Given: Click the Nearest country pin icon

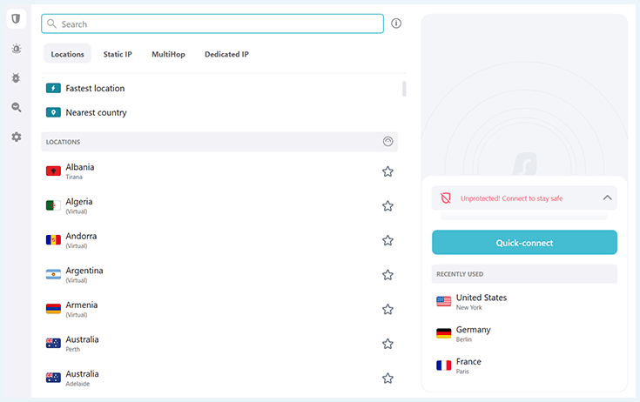Looking at the screenshot, I should pos(53,112).
